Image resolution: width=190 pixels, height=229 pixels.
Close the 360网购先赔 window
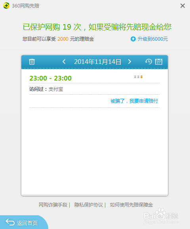(x=182, y=6)
